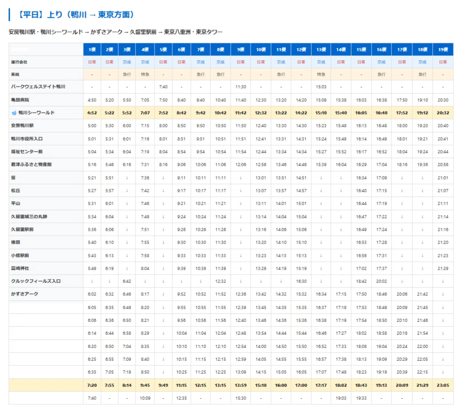Click the sea world icon beside 鴨川シーワールド
The height and width of the screenshot is (408, 461).
point(14,113)
